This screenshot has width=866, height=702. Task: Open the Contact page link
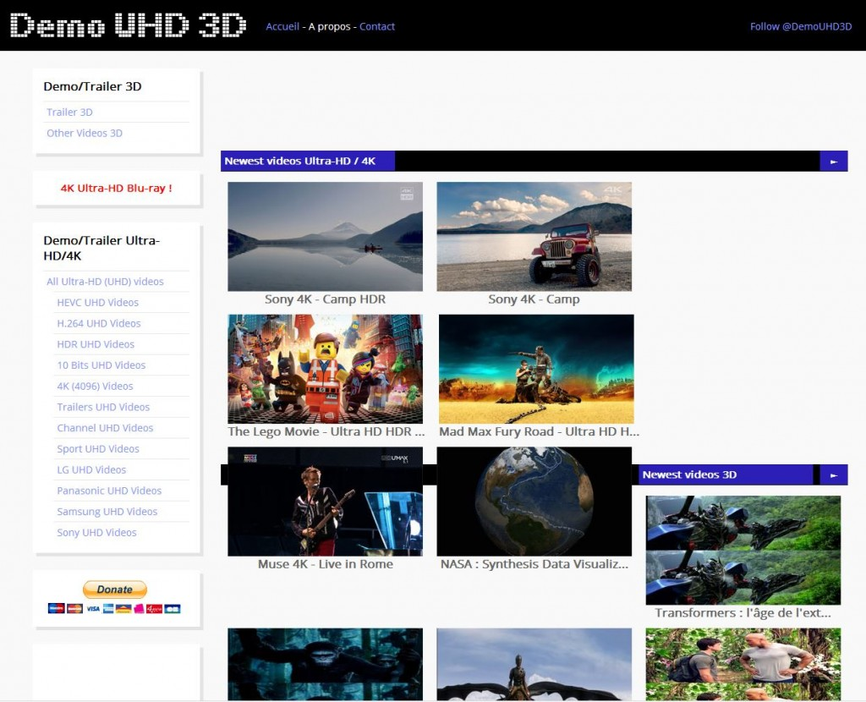(x=377, y=26)
